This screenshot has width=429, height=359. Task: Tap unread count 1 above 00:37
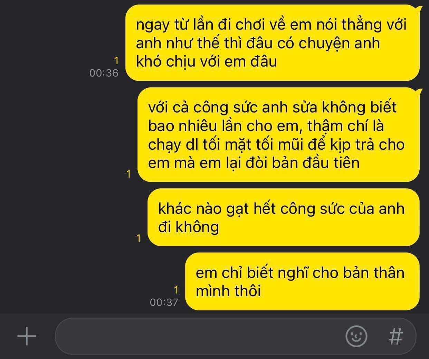(176, 290)
